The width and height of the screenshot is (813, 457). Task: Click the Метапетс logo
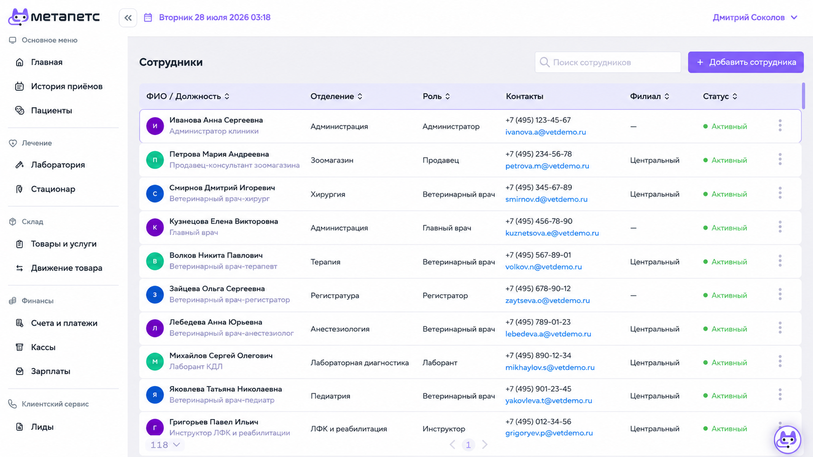[x=54, y=17]
